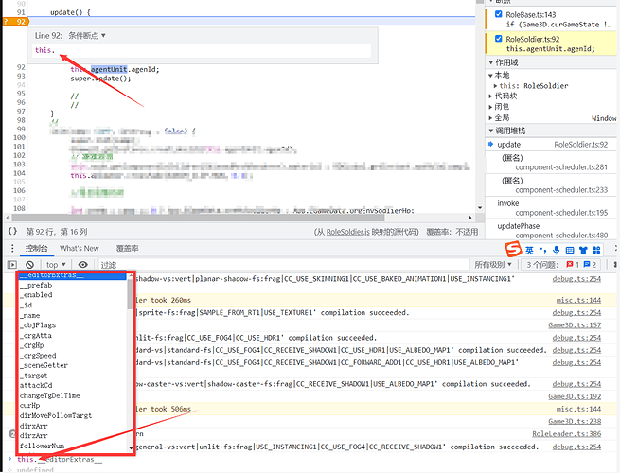Expand the 闭包 closure scope
The height and width of the screenshot is (473, 620).
tap(490, 107)
